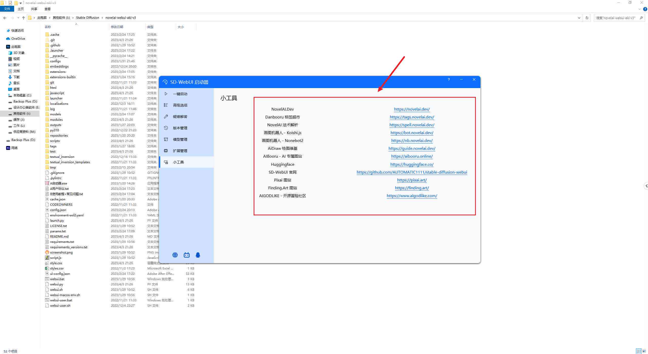Click the launcher help question mark
The image size is (648, 354).
(x=449, y=79)
